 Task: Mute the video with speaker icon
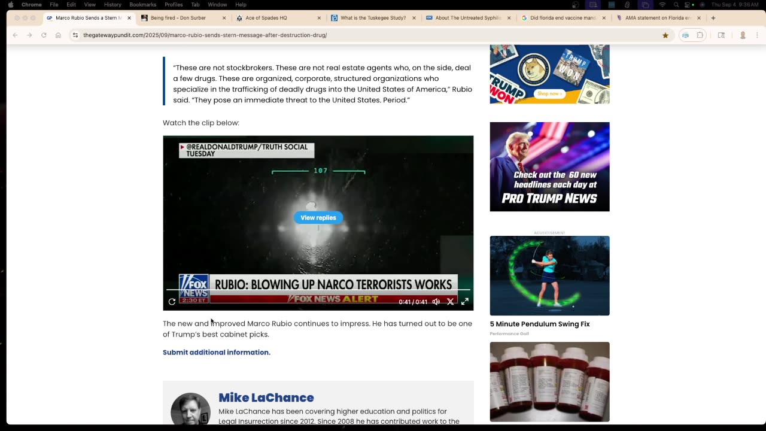click(x=436, y=302)
